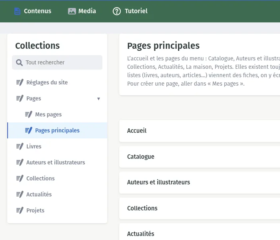Viewport: 280px width, 240px height.
Task: Open Auteurs et illustrateurs in sidebar
Action: click(x=57, y=162)
